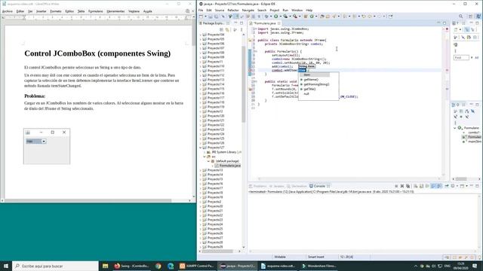Click the Coverage run icon in Eclipse toolbar
Screen dimensions: 483x271
(286, 17)
